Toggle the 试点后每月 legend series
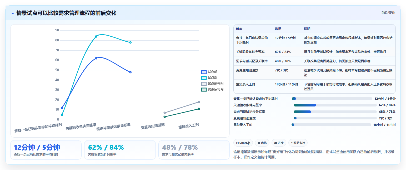The image size is (406, 170). point(212,89)
